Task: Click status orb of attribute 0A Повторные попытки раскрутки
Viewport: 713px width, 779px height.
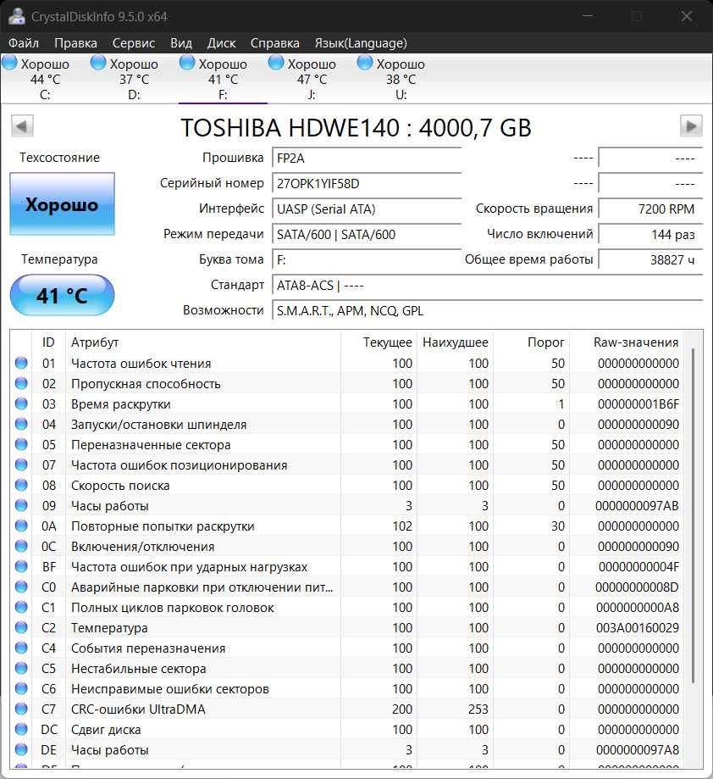Action: pos(21,526)
